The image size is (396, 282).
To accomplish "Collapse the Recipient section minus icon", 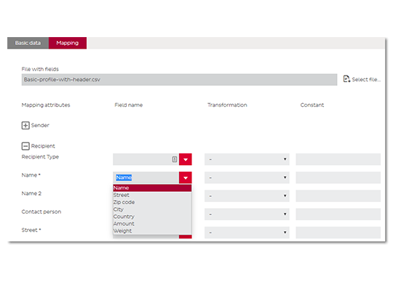I will [25, 146].
